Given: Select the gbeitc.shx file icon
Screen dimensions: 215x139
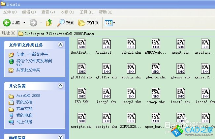Looking at the screenshot, I should click(x=156, y=69).
